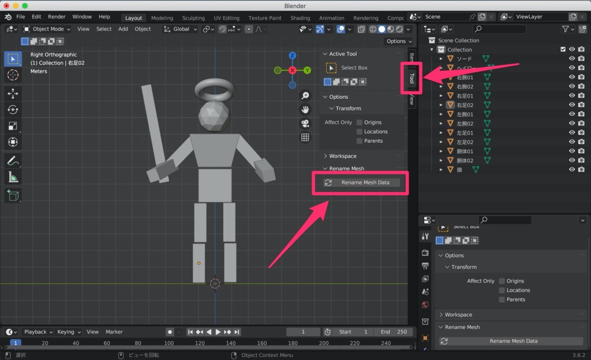
Task: Hide the 頭 object in the outliner
Action: pos(572,170)
